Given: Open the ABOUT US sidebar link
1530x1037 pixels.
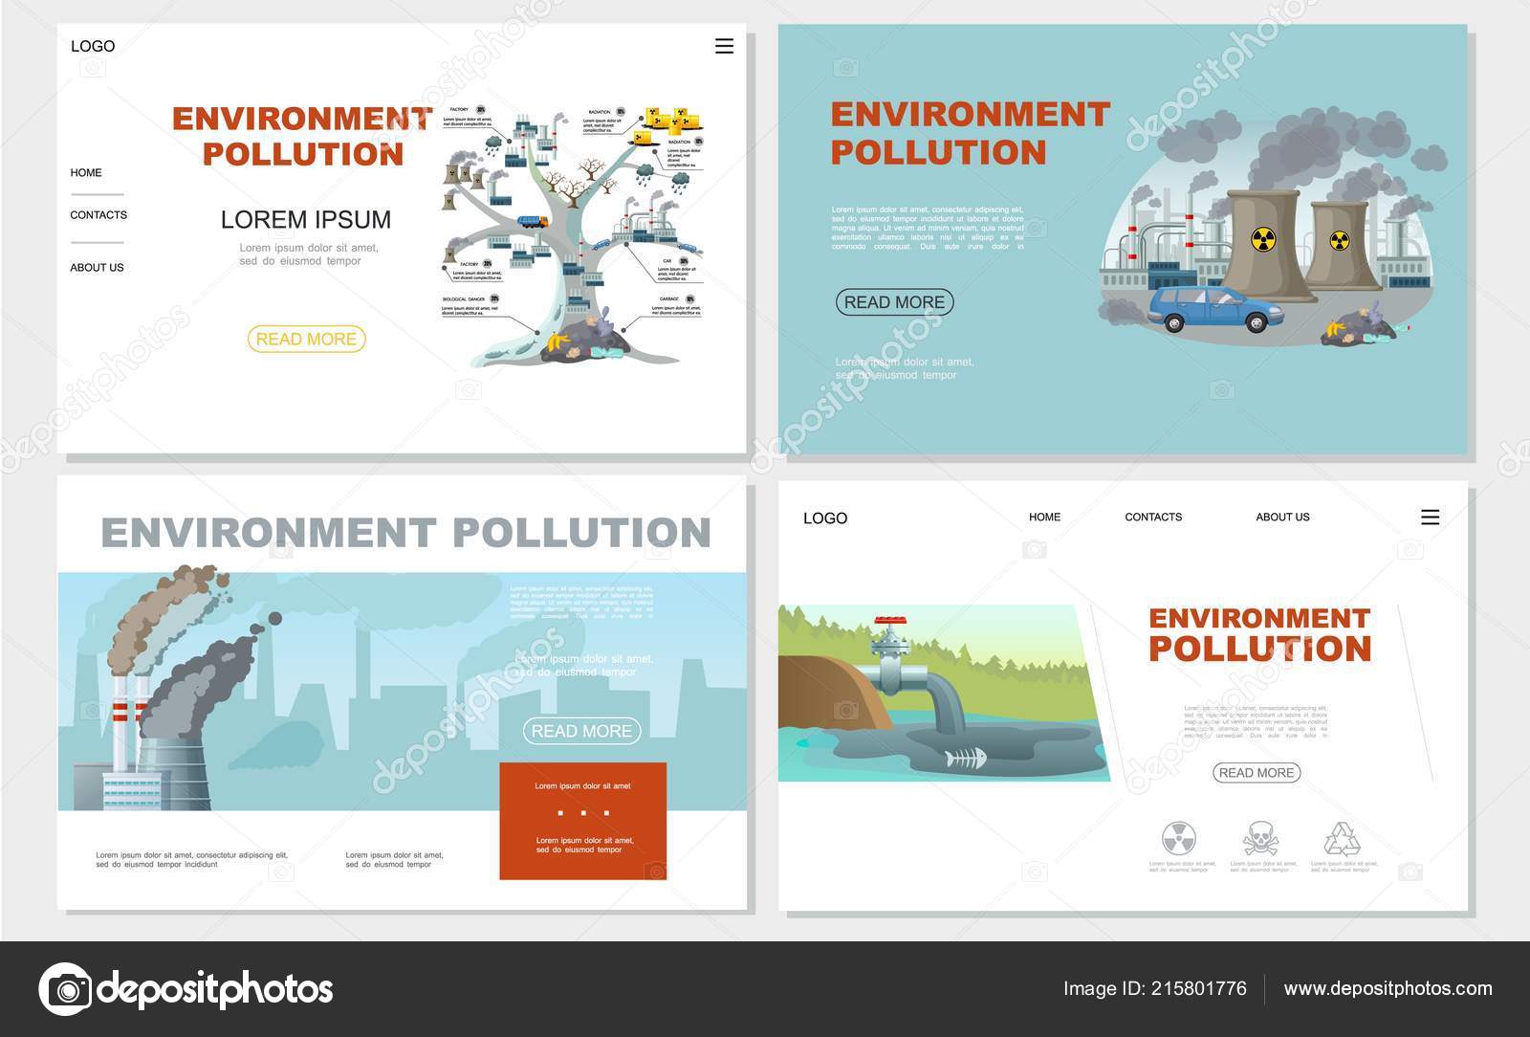Looking at the screenshot, I should tap(98, 268).
